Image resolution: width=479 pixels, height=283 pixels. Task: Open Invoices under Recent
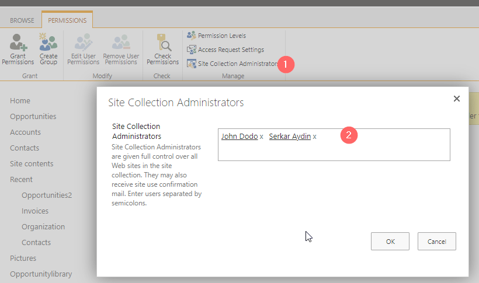point(35,211)
